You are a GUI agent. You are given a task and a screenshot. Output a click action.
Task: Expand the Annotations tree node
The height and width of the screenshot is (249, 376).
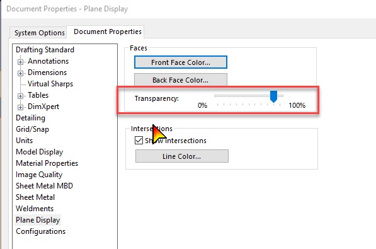click(20, 62)
